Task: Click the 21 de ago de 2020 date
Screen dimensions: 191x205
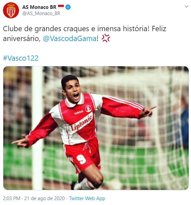Action: coord(45,198)
